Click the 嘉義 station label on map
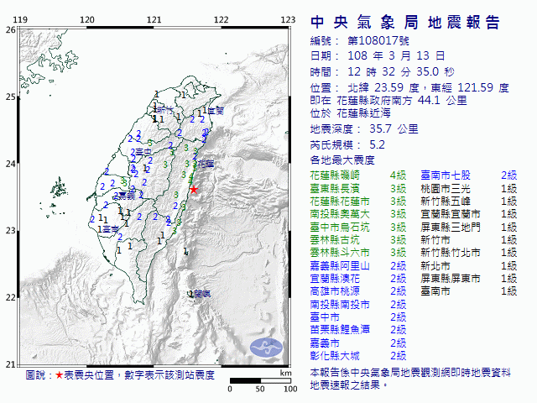Image resolution: width=537 pixels, height=403 pixels. (x=125, y=195)
